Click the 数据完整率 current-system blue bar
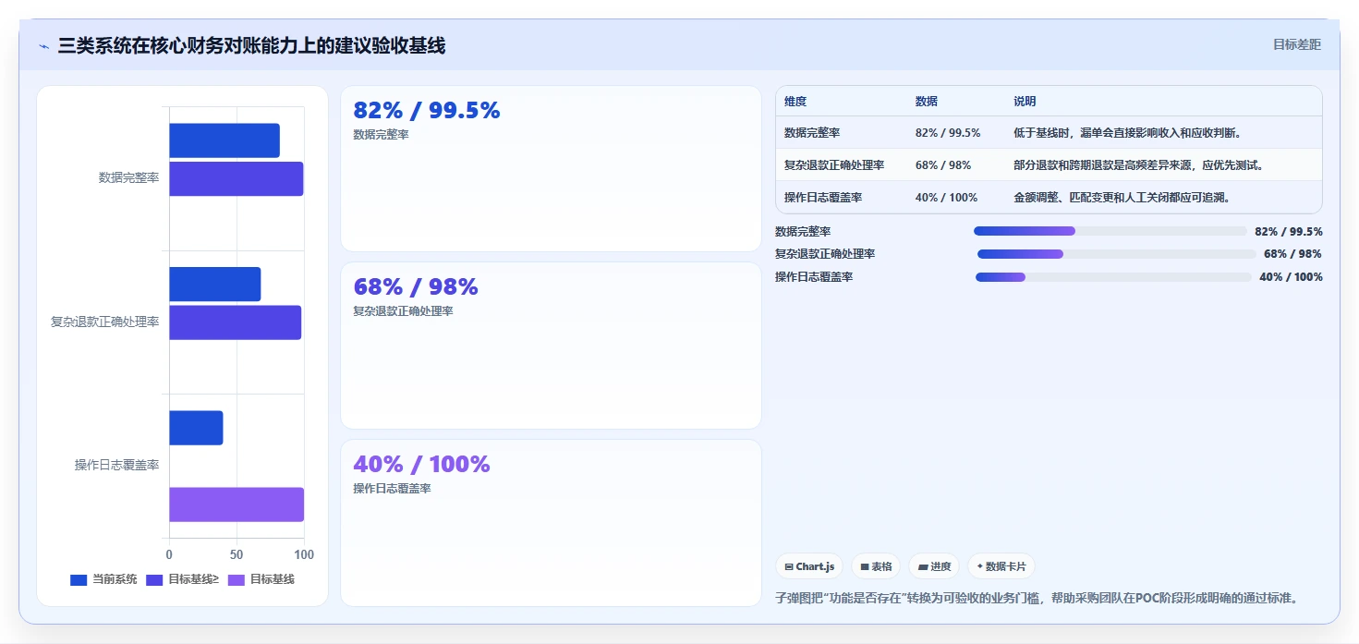The height and width of the screenshot is (644, 1359). pos(224,140)
